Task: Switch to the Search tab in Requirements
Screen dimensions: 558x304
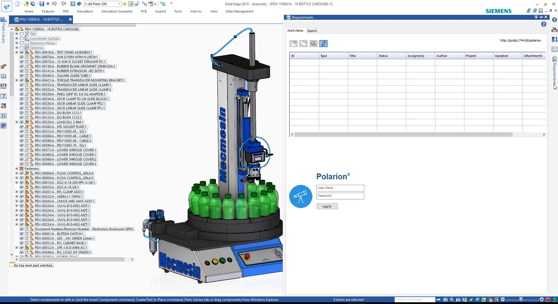Action: coord(312,31)
